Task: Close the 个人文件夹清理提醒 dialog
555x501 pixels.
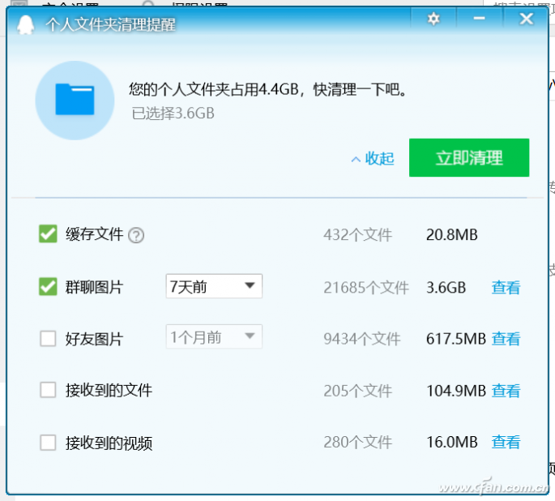Action: pos(527,19)
